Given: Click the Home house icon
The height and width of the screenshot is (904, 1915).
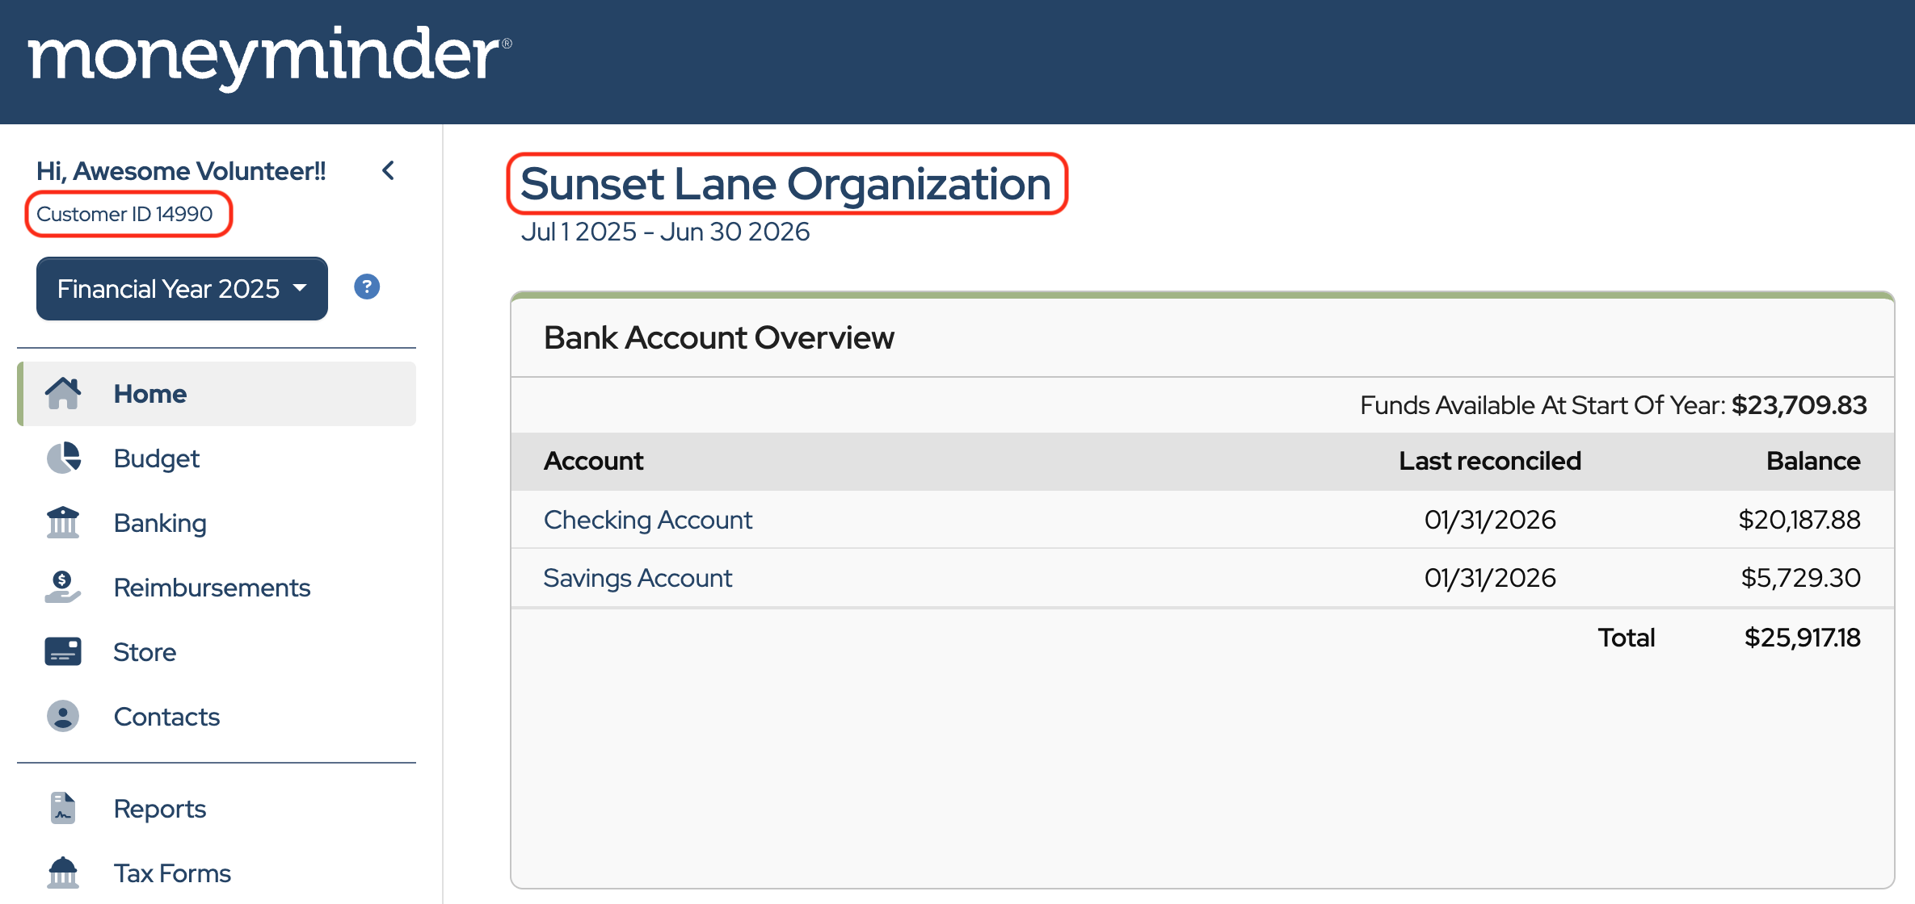Looking at the screenshot, I should coord(63,394).
